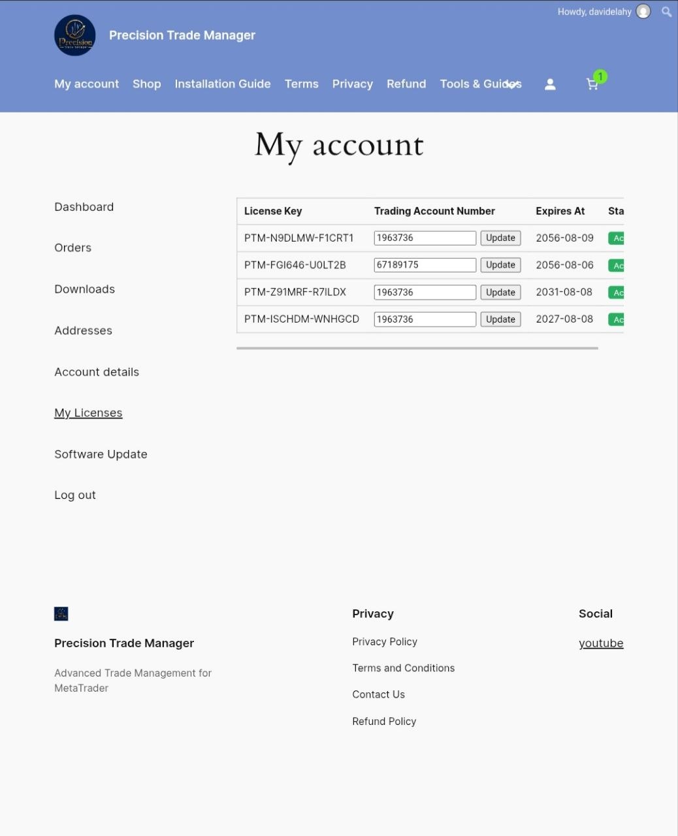Image resolution: width=678 pixels, height=836 pixels.
Task: Focus account number field showing 67189175
Action: pos(425,265)
